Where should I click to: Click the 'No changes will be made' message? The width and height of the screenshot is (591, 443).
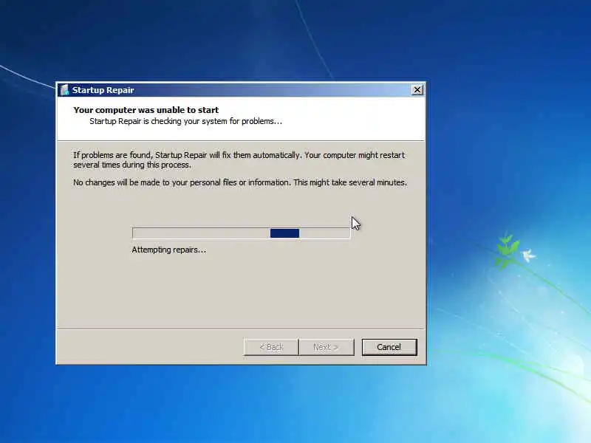click(240, 182)
